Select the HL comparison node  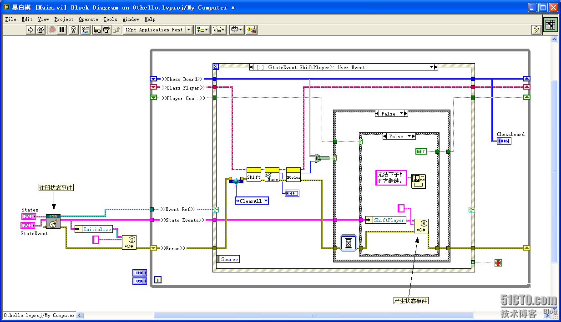321,158
